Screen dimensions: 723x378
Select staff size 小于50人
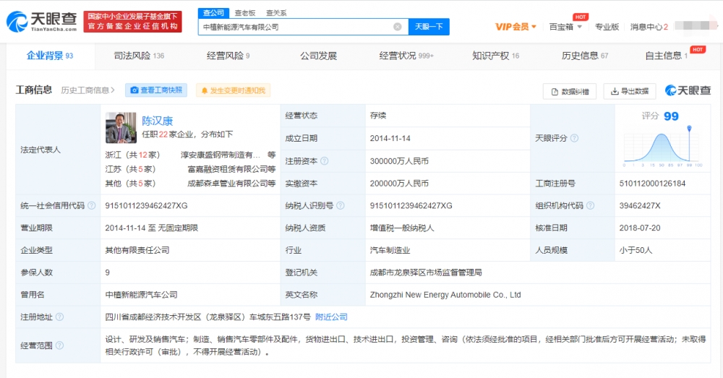636,250
